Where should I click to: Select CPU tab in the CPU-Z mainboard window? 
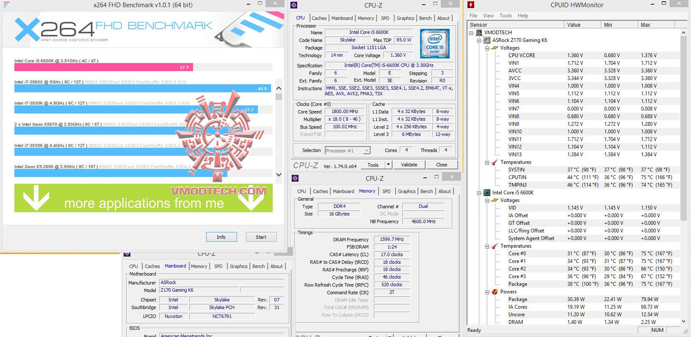tap(133, 266)
